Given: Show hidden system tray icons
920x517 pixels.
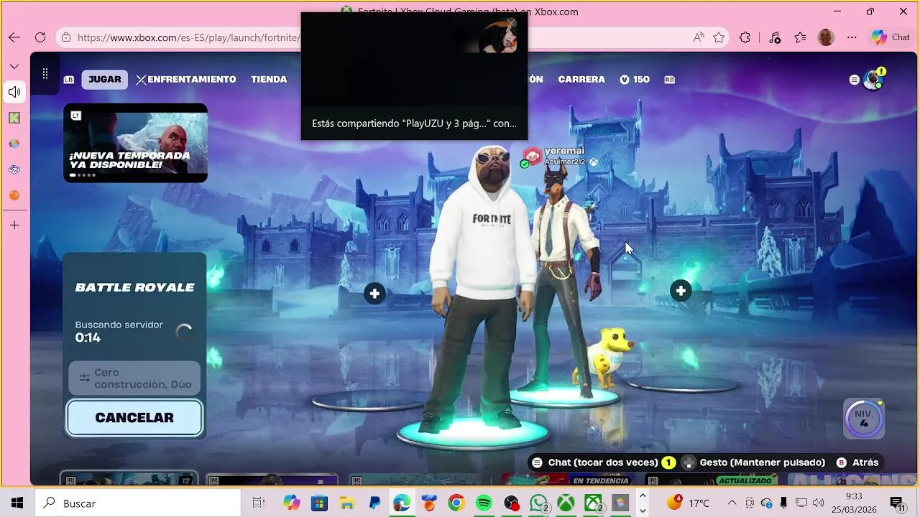Looking at the screenshot, I should pos(732,503).
